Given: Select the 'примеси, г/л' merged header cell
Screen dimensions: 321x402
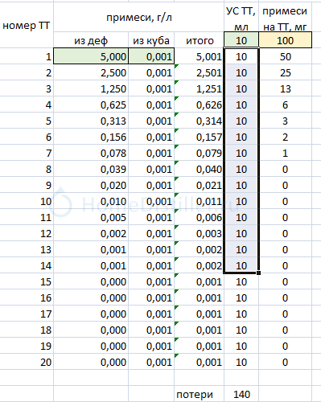Looking at the screenshot, I should [x=138, y=18].
